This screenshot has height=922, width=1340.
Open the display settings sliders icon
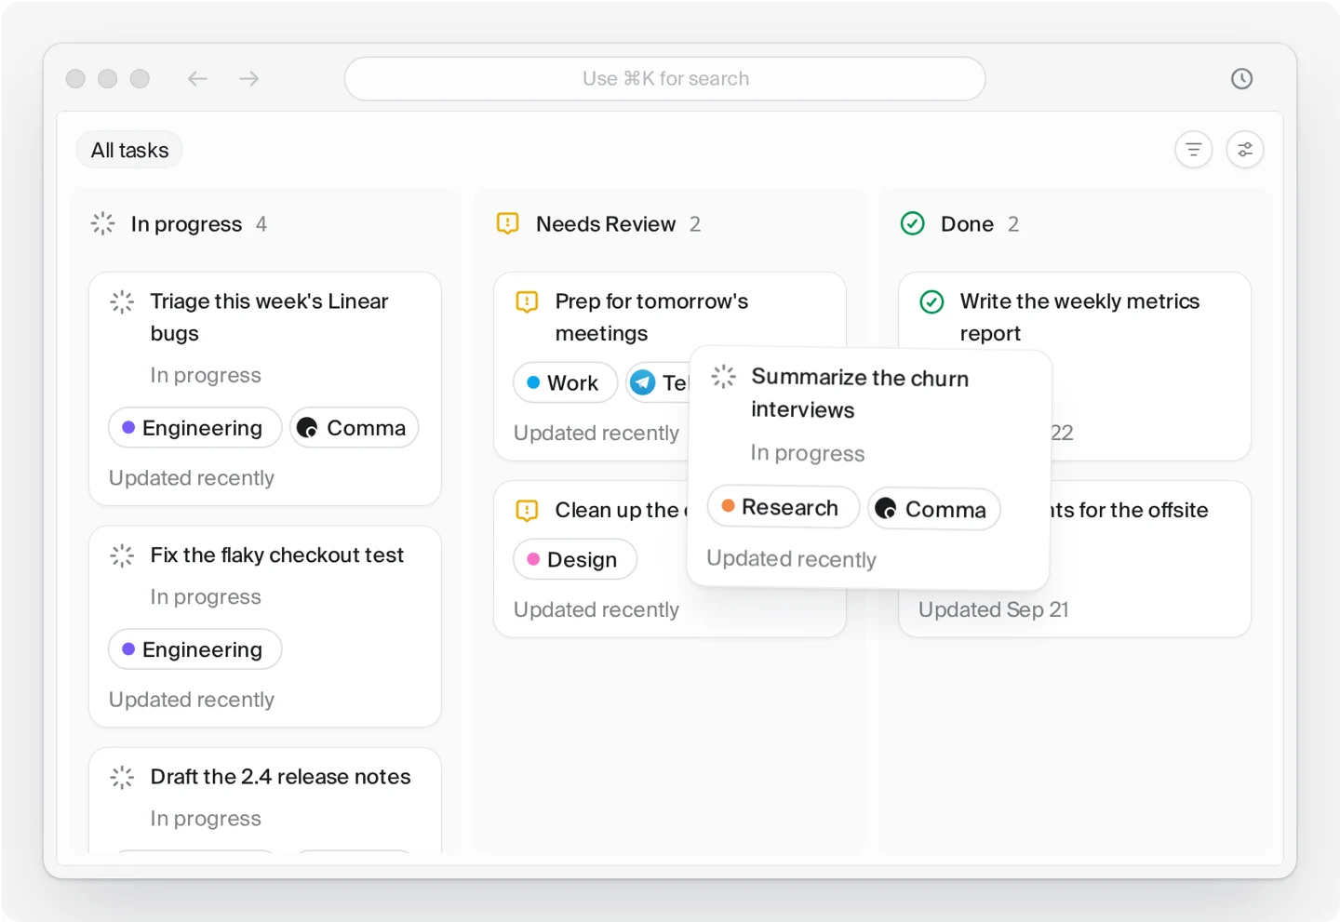click(1245, 150)
